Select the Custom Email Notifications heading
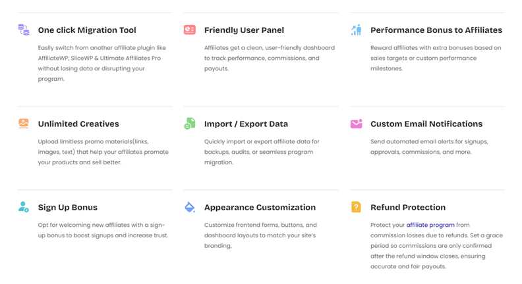 (x=426, y=124)
